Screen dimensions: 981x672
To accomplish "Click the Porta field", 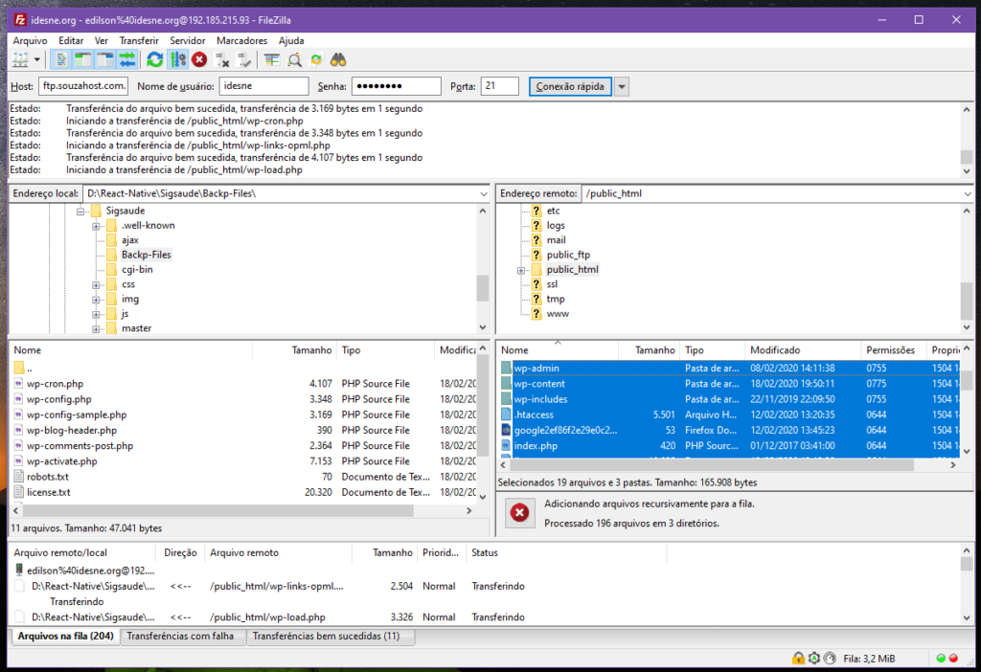I will point(500,86).
